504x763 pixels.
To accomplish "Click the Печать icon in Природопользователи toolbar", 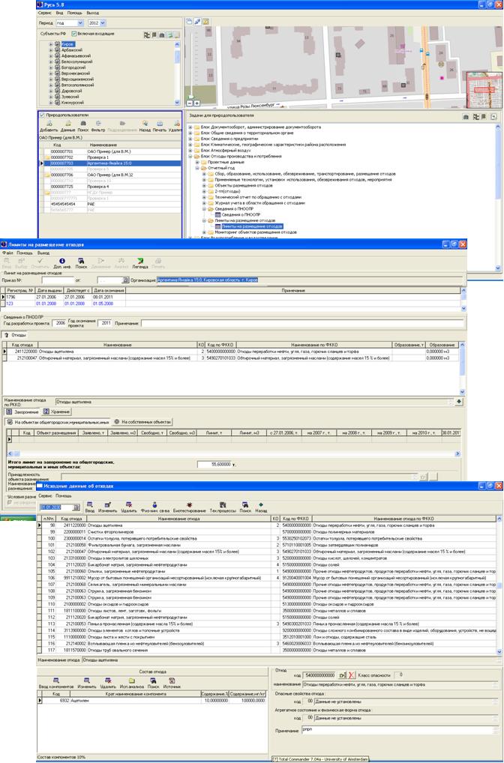I will tap(160, 126).
